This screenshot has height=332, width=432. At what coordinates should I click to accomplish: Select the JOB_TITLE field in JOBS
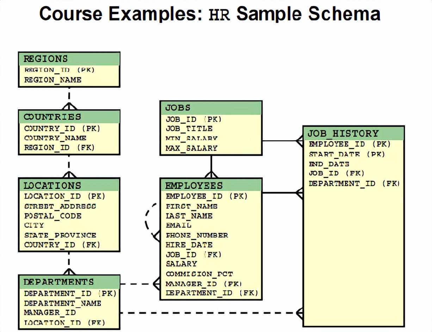189,129
